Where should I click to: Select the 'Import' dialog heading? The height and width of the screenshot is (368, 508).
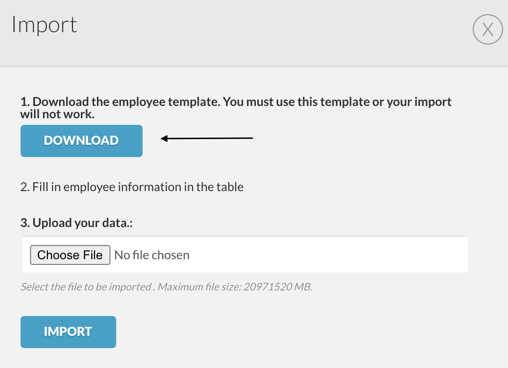[44, 25]
